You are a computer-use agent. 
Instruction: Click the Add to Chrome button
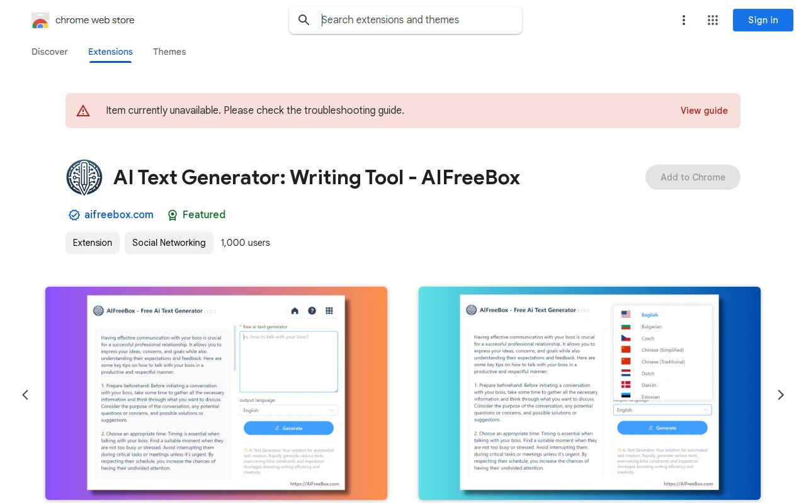pos(693,177)
